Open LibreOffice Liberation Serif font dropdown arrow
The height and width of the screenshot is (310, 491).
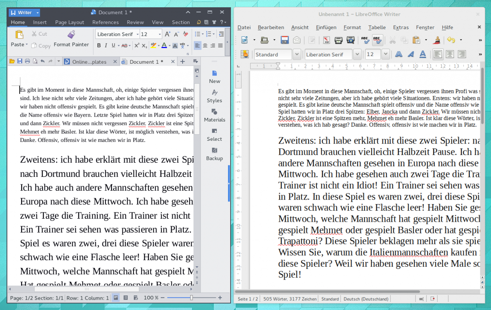(x=357, y=54)
